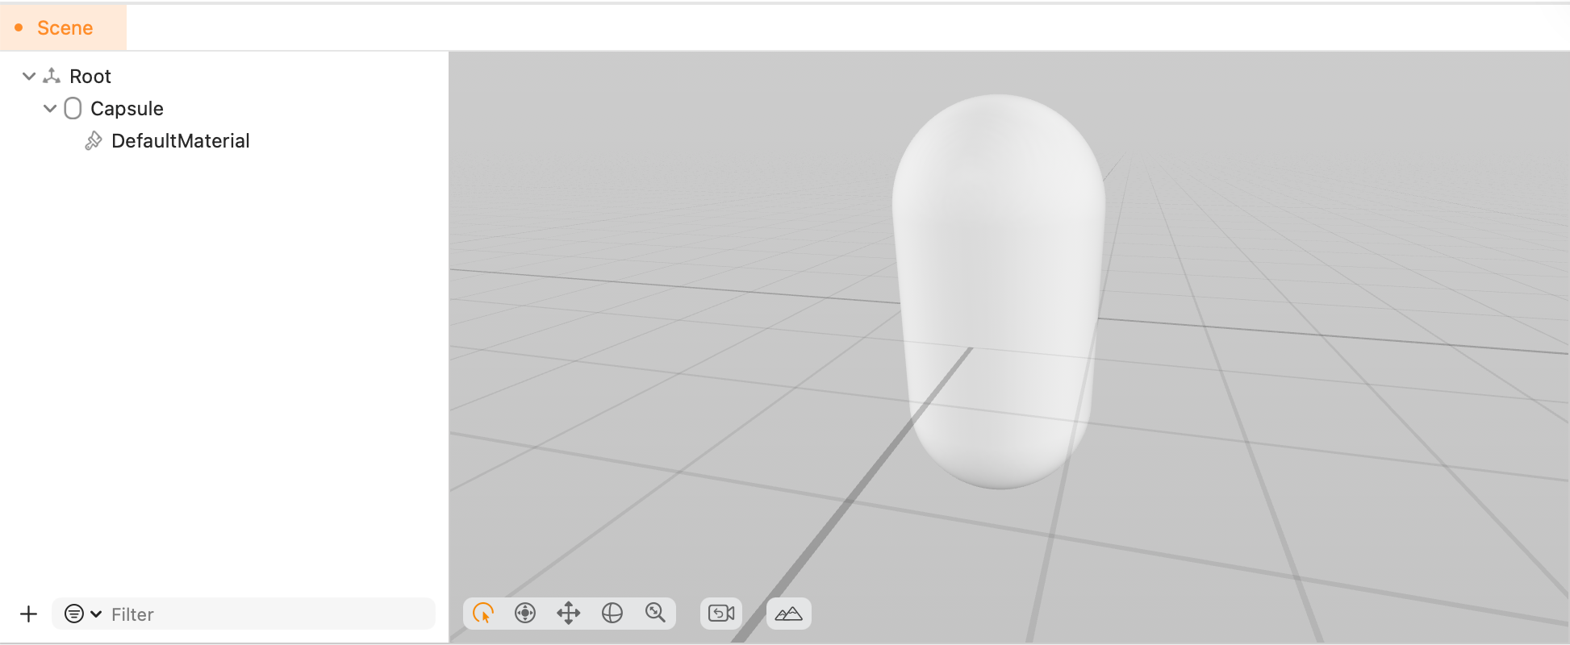The width and height of the screenshot is (1570, 645).
Task: Open the filter options dropdown
Action: coord(83,614)
